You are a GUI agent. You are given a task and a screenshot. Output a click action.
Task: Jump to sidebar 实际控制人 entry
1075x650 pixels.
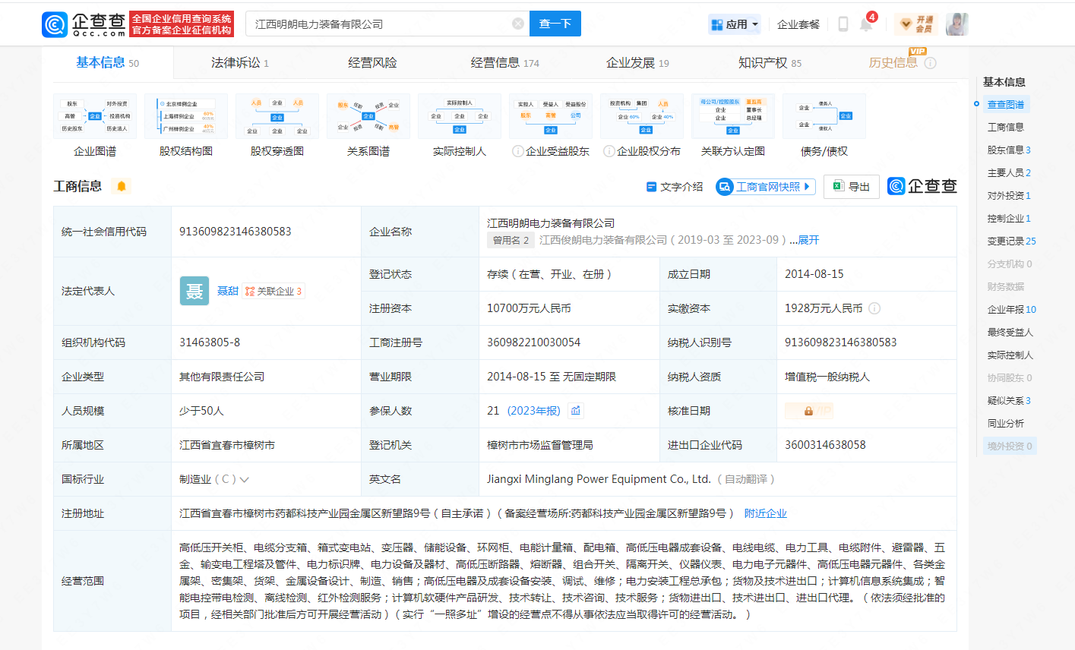click(x=1010, y=355)
